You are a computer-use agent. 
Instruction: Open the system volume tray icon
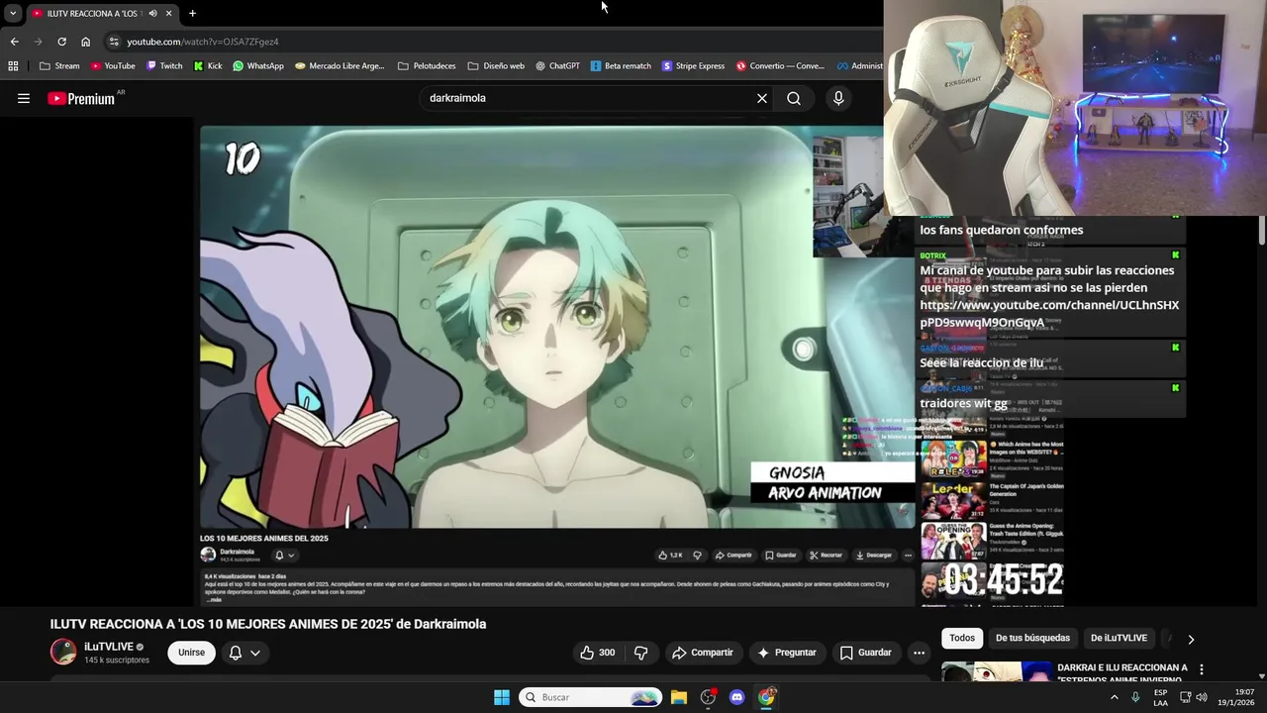(1202, 697)
